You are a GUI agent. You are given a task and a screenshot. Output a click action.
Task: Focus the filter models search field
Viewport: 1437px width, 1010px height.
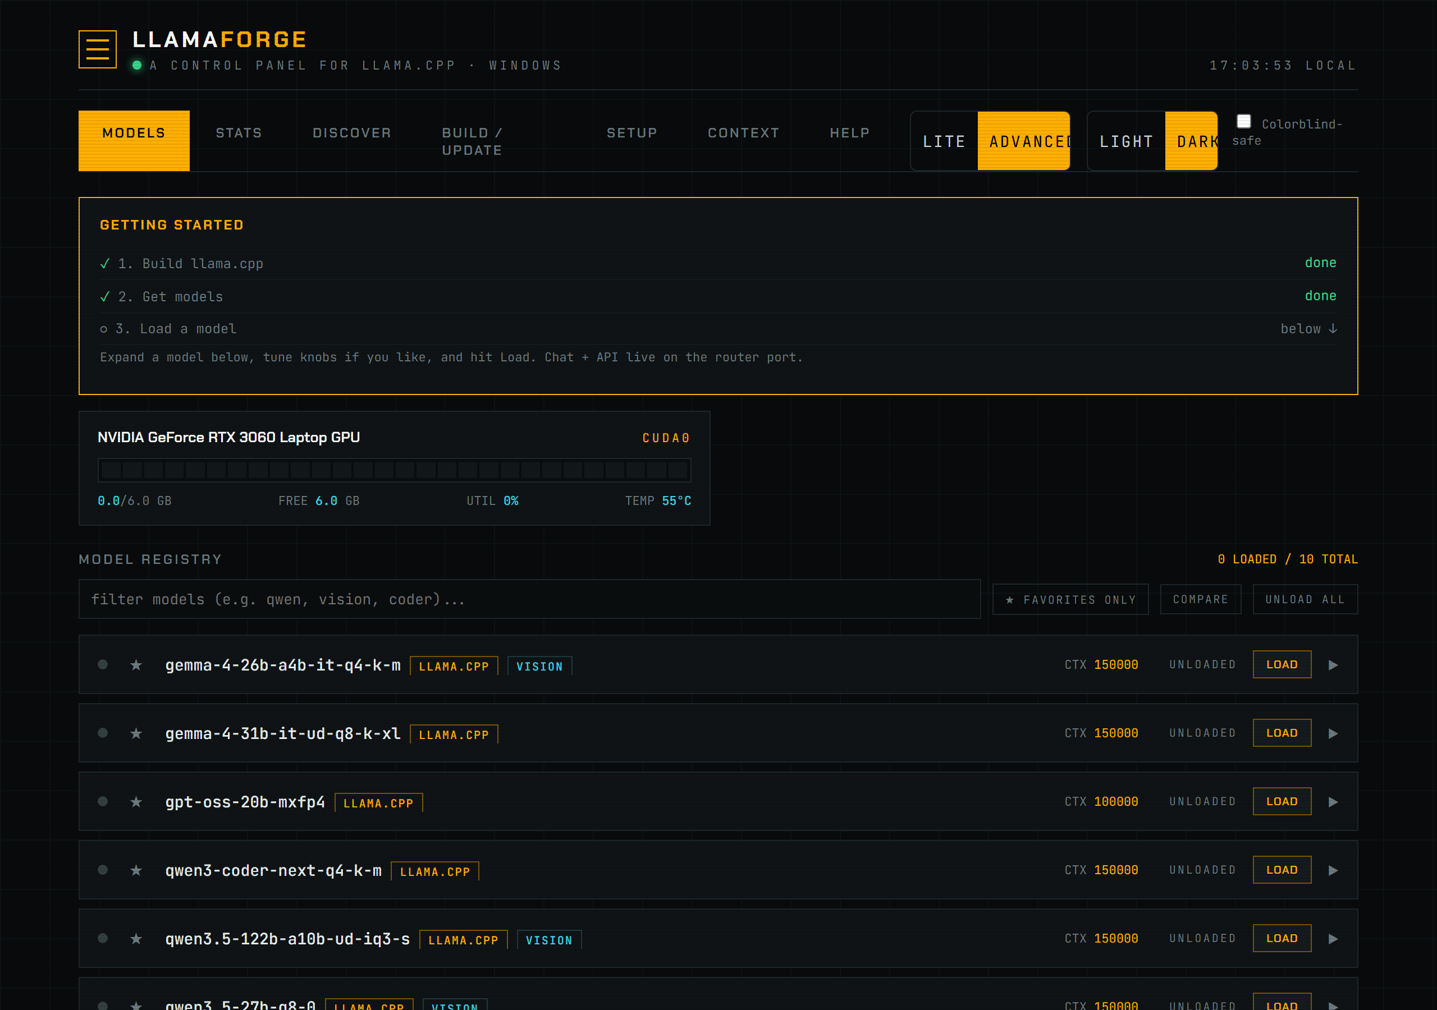point(529,599)
